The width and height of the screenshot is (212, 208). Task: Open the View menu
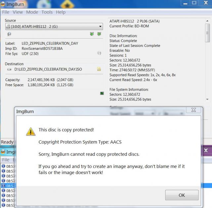18,12
